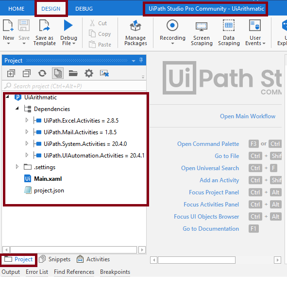
Task: Open the Debug File dropdown arrow
Action: 74,44
